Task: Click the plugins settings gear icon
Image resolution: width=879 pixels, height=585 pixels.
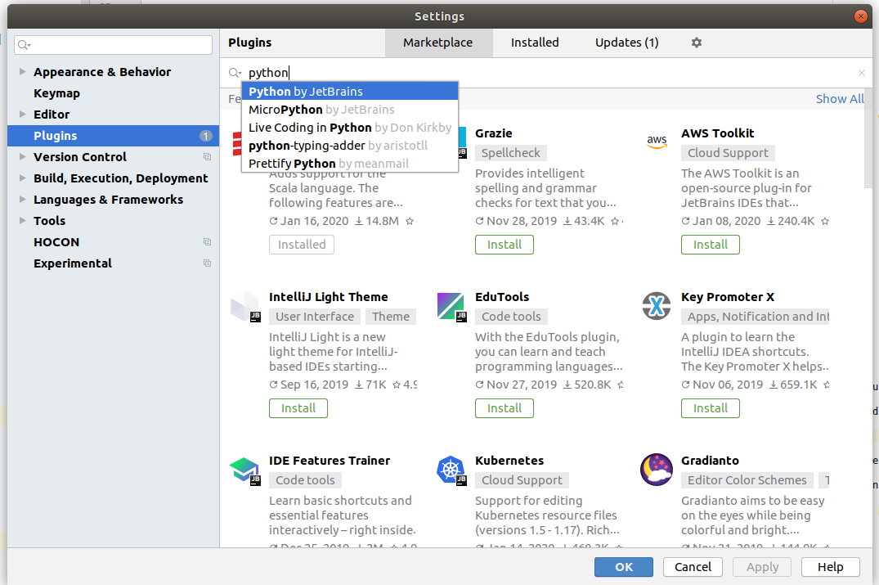Action: [x=696, y=43]
